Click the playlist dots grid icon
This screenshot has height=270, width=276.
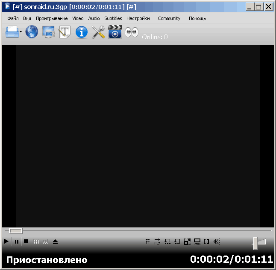tap(148, 241)
